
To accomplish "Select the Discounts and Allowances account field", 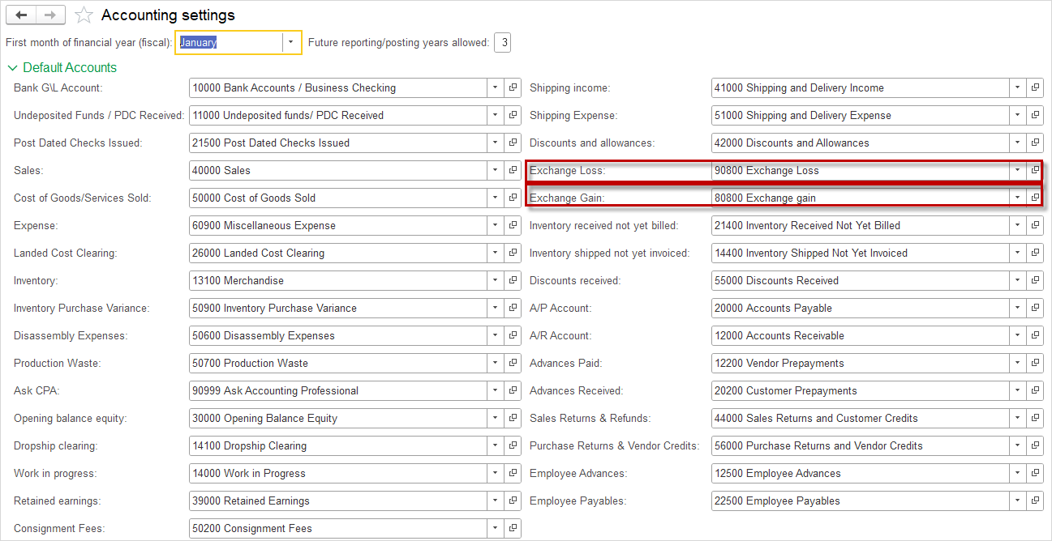I will coord(860,143).
